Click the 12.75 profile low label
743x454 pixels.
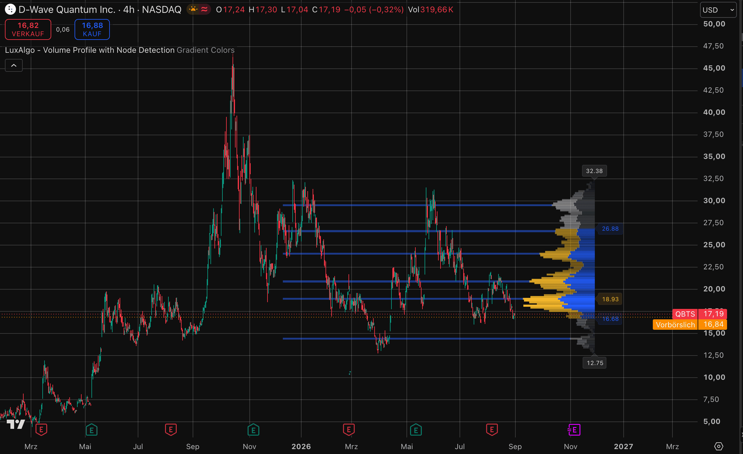(x=595, y=363)
